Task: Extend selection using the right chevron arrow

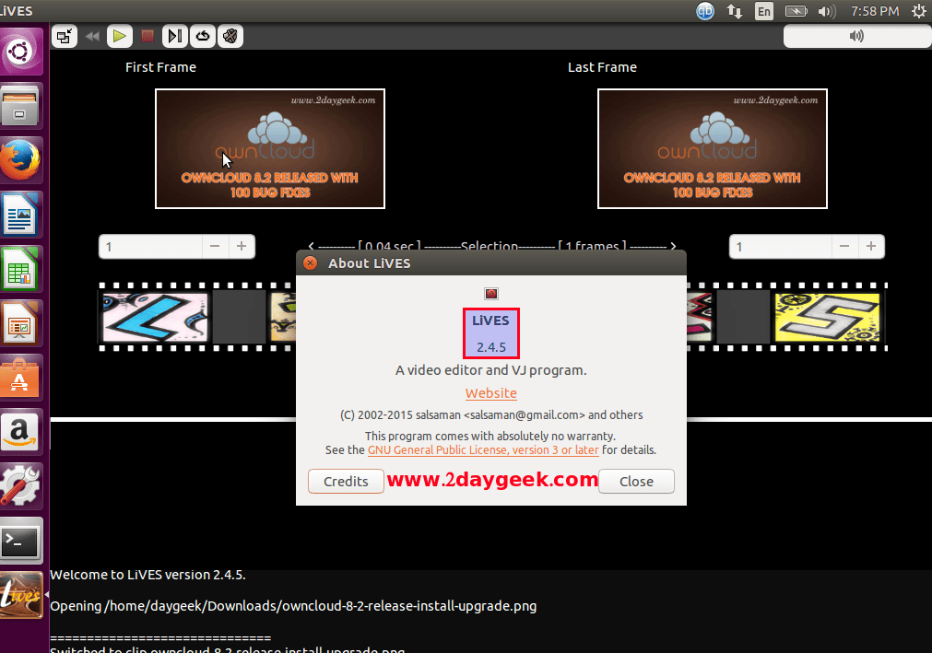Action: [x=673, y=246]
